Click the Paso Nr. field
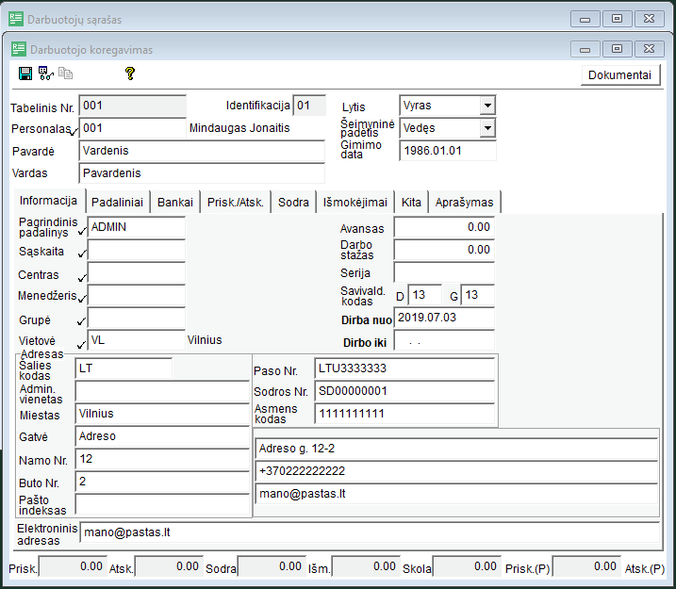The image size is (676, 589). tap(404, 368)
